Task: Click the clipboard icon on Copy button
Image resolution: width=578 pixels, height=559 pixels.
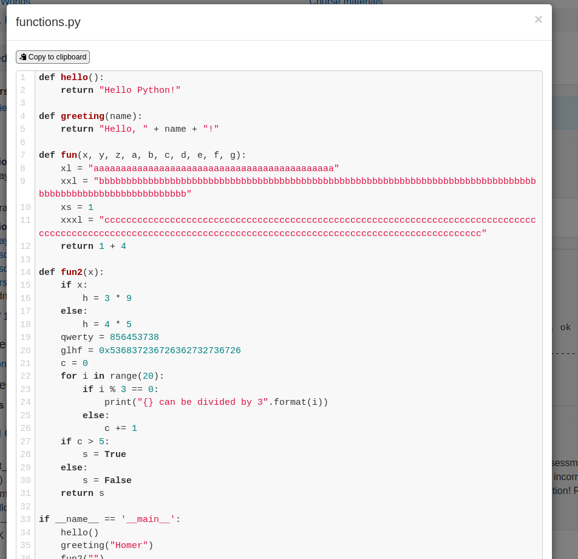Action: [22, 56]
